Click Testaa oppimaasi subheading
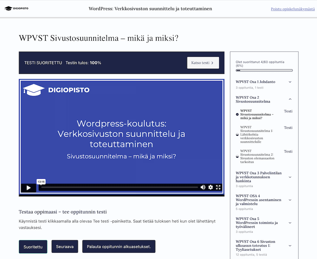The height and width of the screenshot is (259, 317). pyautogui.click(x=63, y=212)
